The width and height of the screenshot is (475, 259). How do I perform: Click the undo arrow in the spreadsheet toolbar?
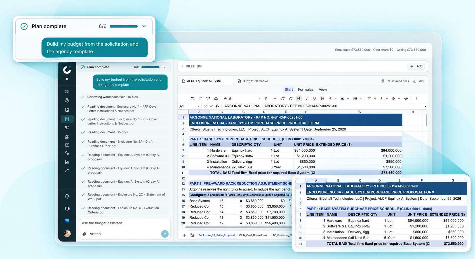pyautogui.click(x=192, y=98)
